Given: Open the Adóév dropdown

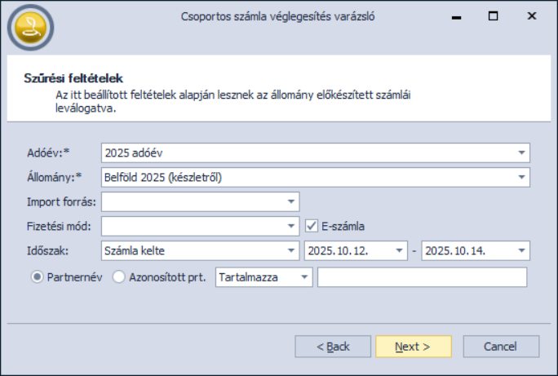Looking at the screenshot, I should pos(520,153).
